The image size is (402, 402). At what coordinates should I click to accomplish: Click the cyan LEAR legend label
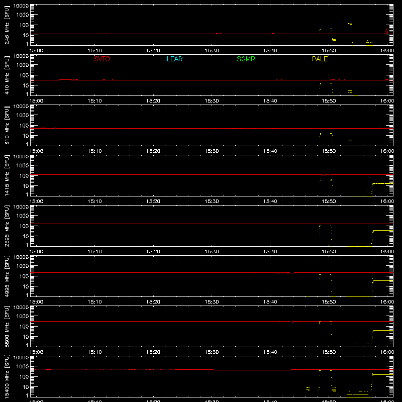click(x=174, y=59)
